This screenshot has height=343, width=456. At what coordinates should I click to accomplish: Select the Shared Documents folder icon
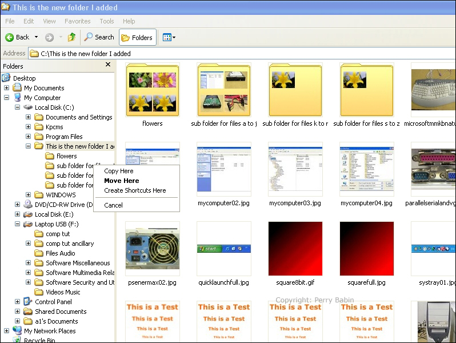coord(28,312)
